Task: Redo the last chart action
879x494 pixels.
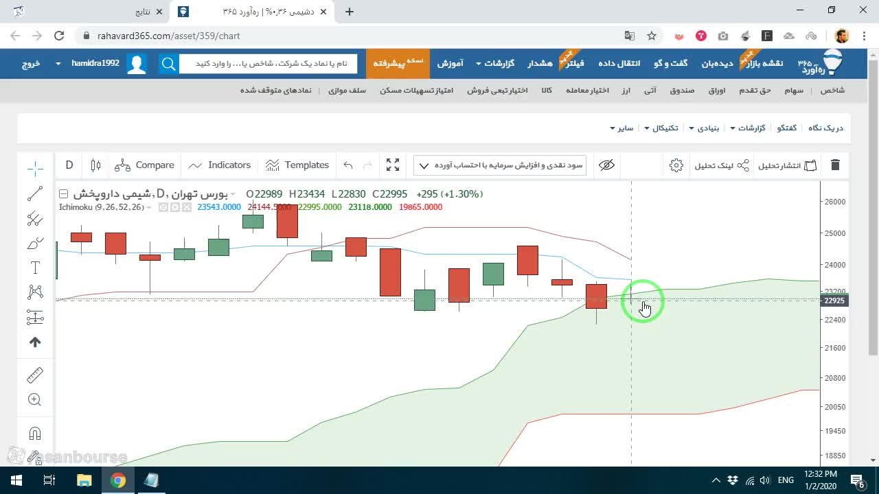Action: 367,165
